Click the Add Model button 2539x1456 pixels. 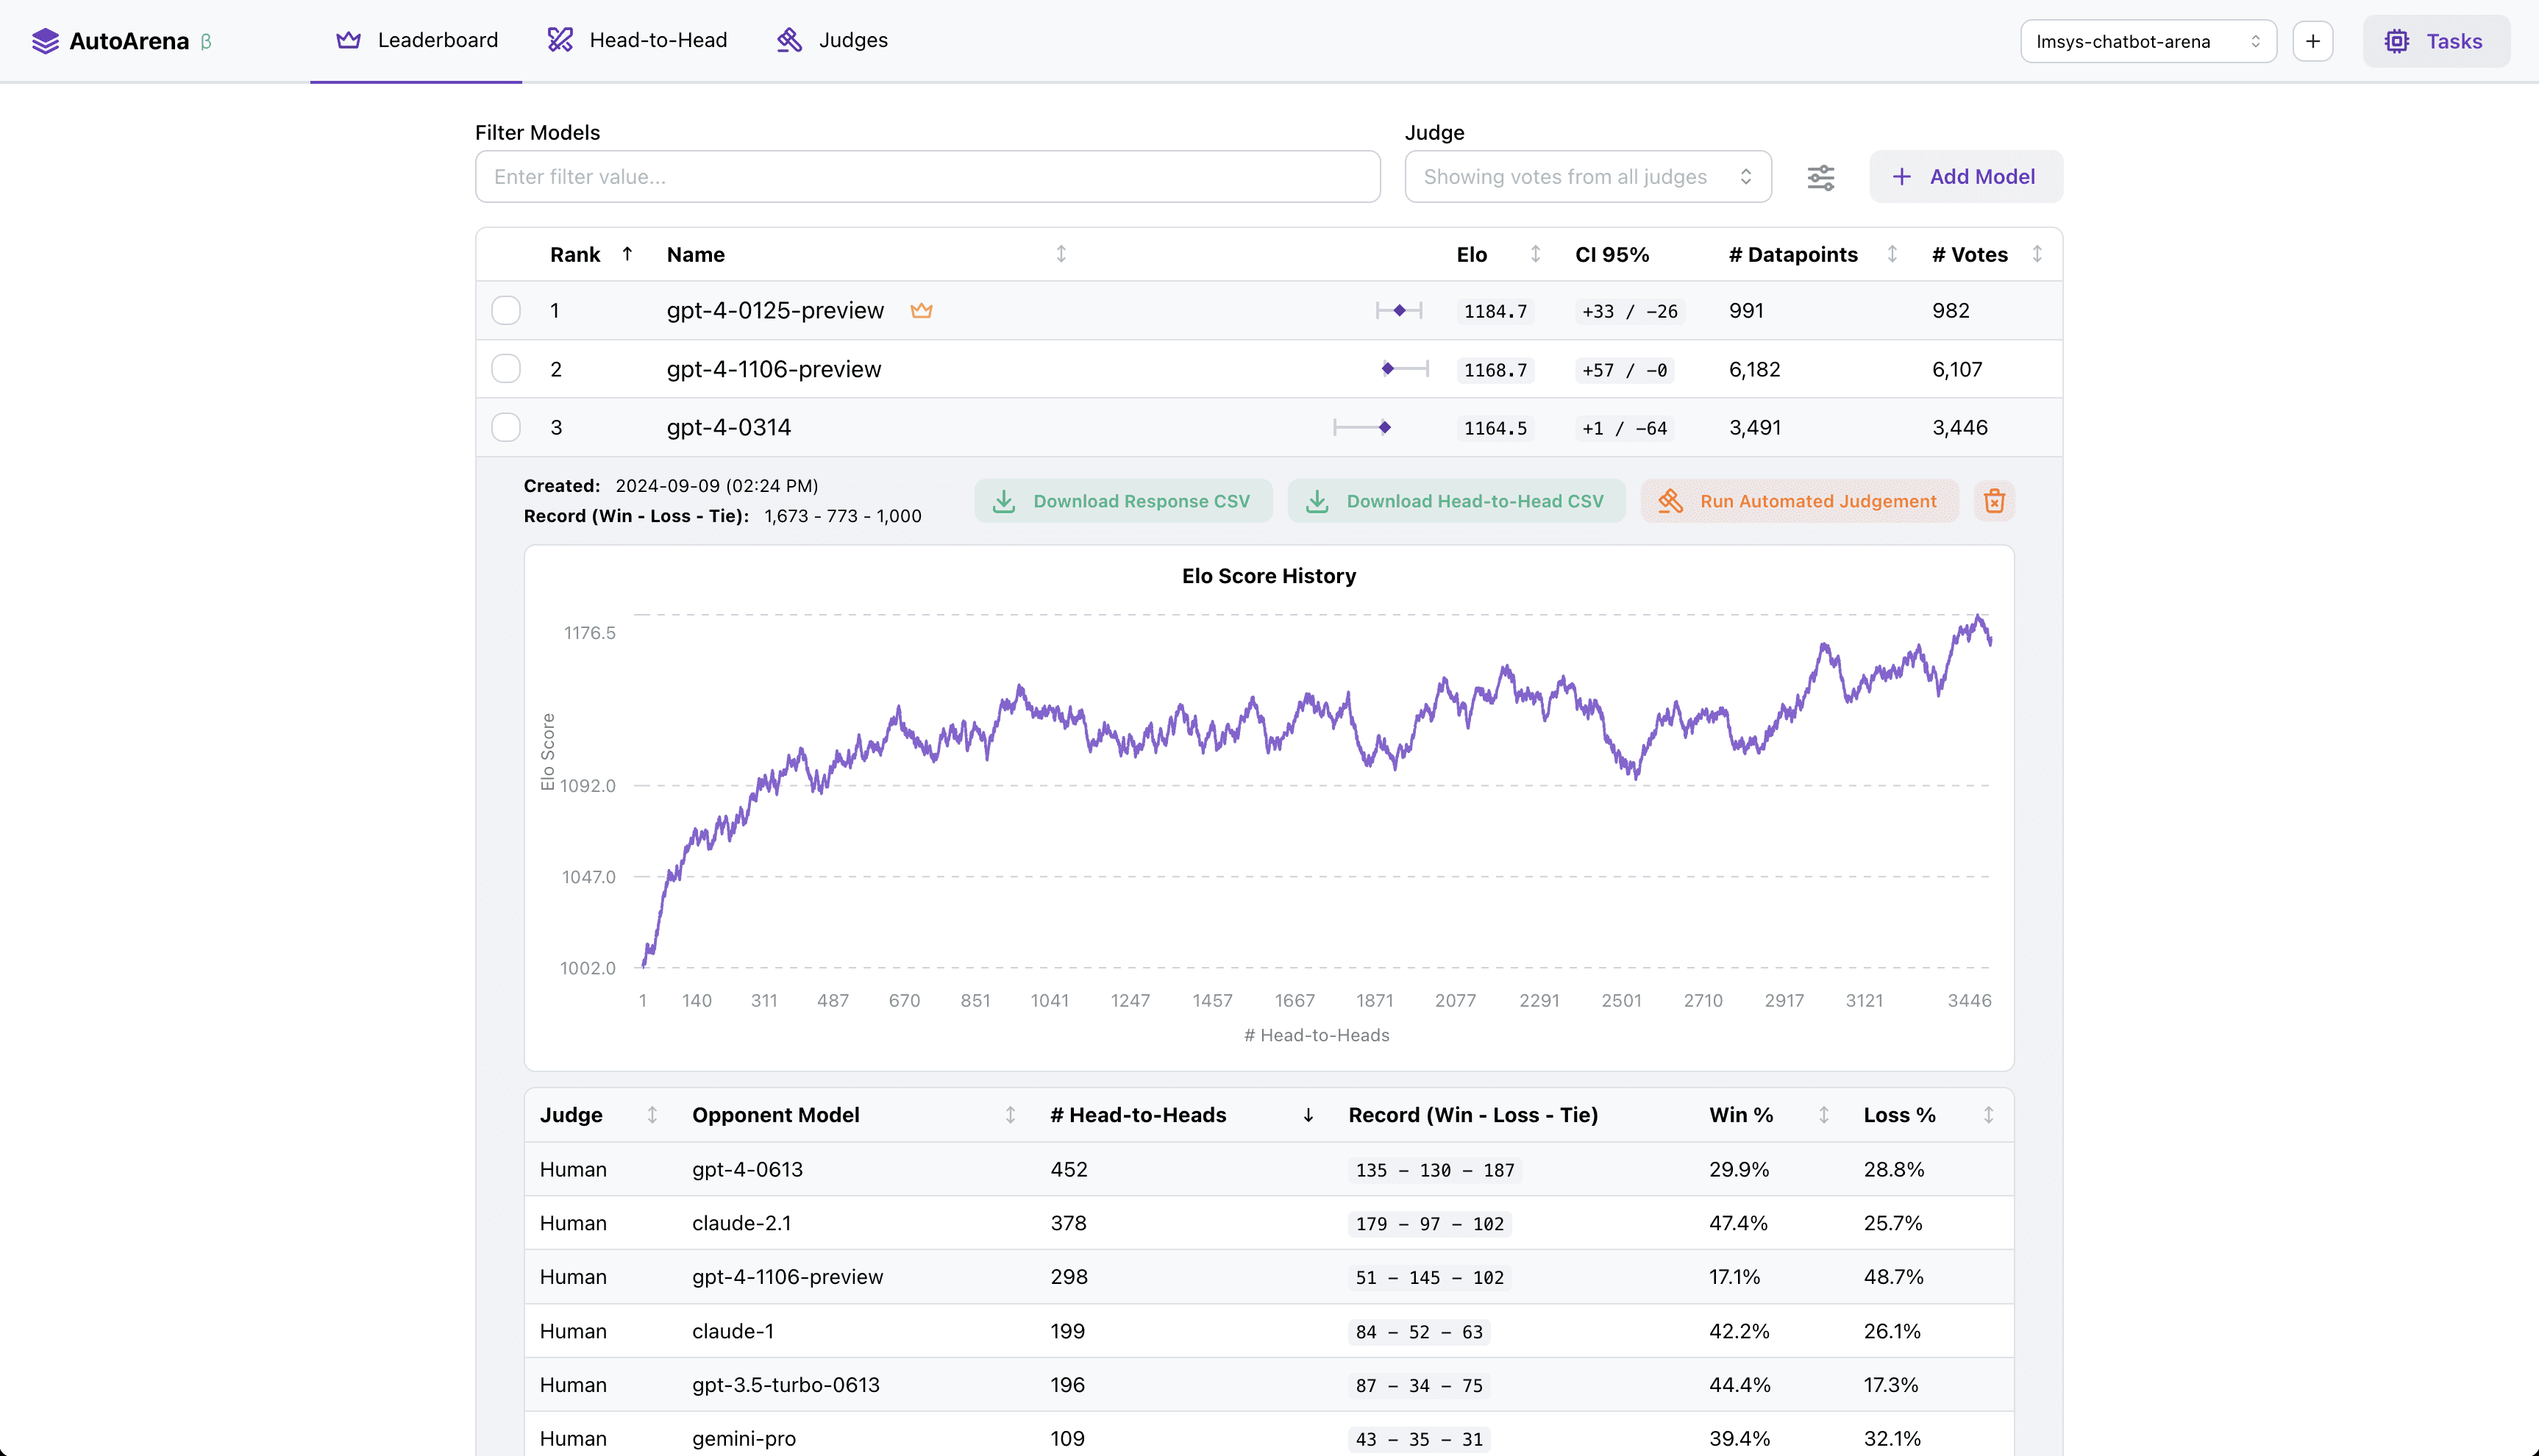[1966, 177]
